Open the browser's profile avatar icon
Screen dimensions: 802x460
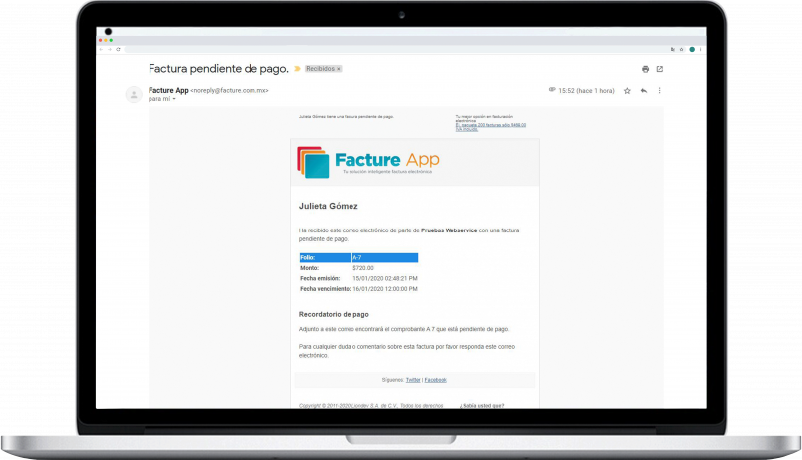(691, 49)
